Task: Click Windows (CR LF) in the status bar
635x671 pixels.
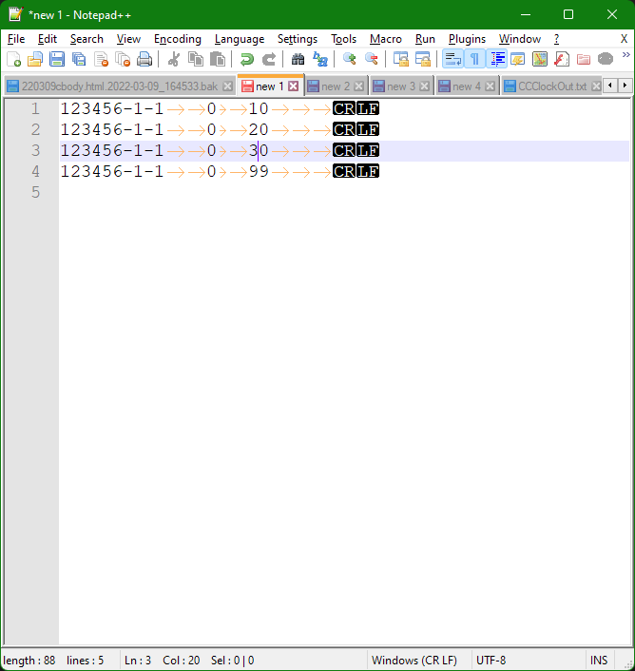Action: click(414, 661)
